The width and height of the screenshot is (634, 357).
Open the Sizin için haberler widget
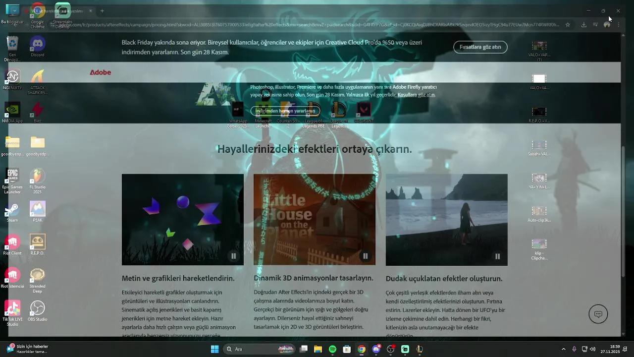pos(28,349)
